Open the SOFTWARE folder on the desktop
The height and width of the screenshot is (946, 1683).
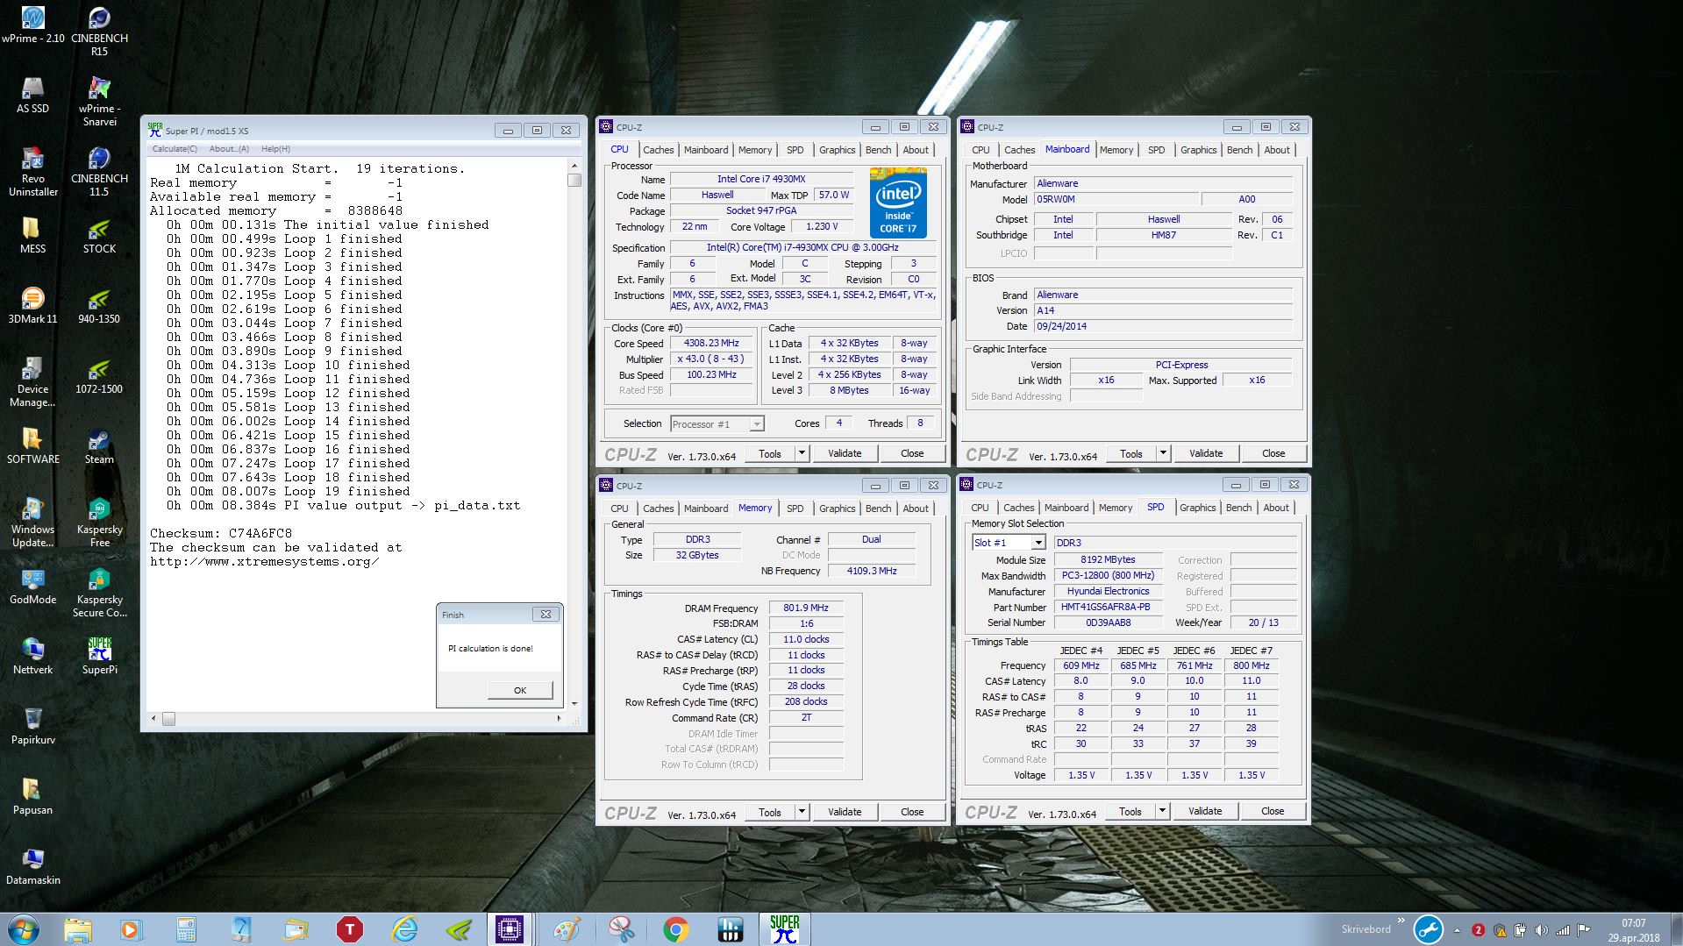click(32, 445)
